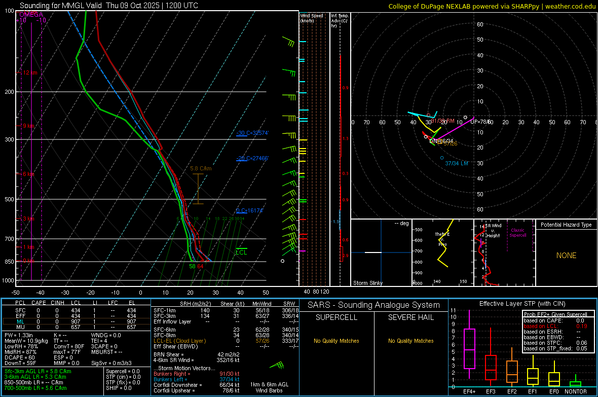Click the Potential Hazard Type header
The height and width of the screenshot is (397, 598).
(x=567, y=225)
